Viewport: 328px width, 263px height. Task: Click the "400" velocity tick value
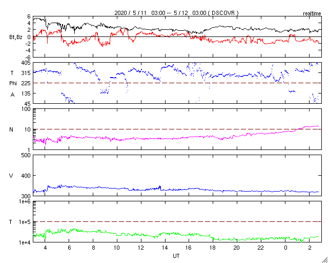pyautogui.click(x=26, y=176)
